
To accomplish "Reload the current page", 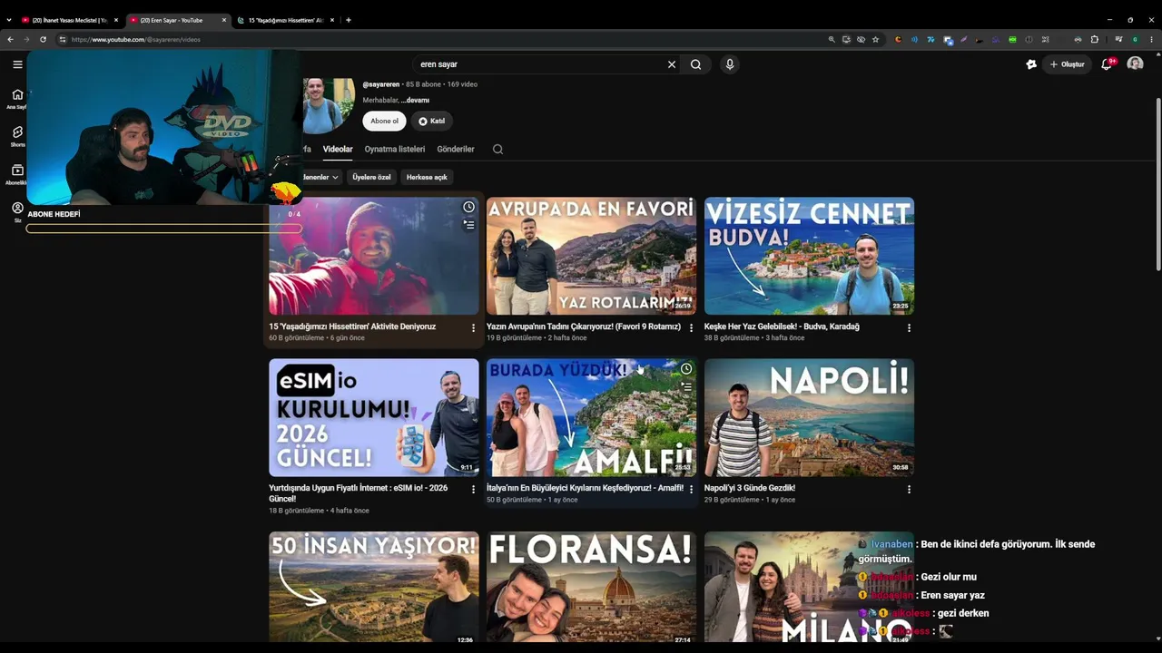I will click(43, 40).
